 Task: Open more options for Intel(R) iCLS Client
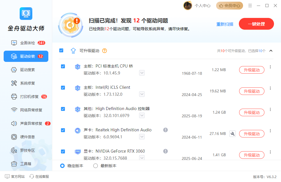(270, 88)
